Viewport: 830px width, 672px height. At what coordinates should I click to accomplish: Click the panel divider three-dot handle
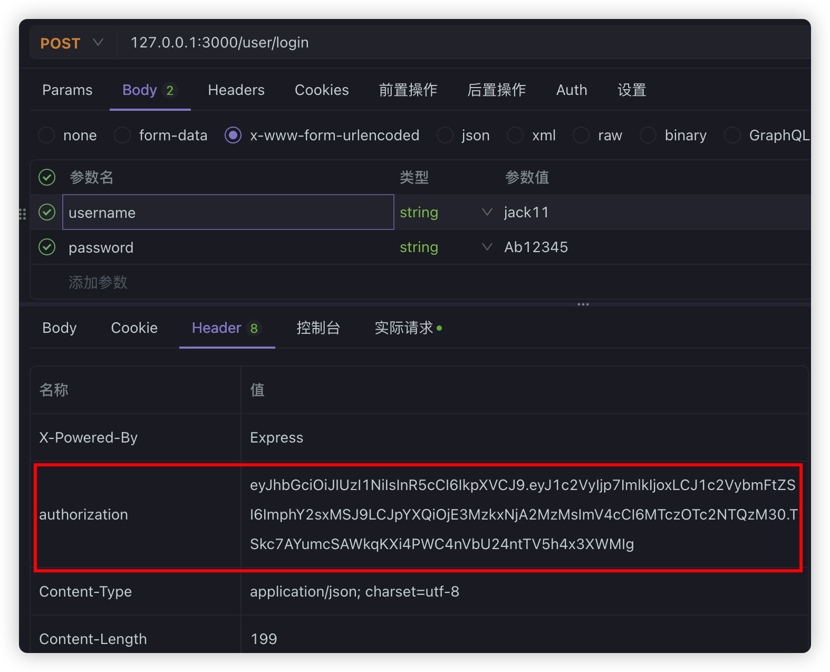pyautogui.click(x=583, y=304)
